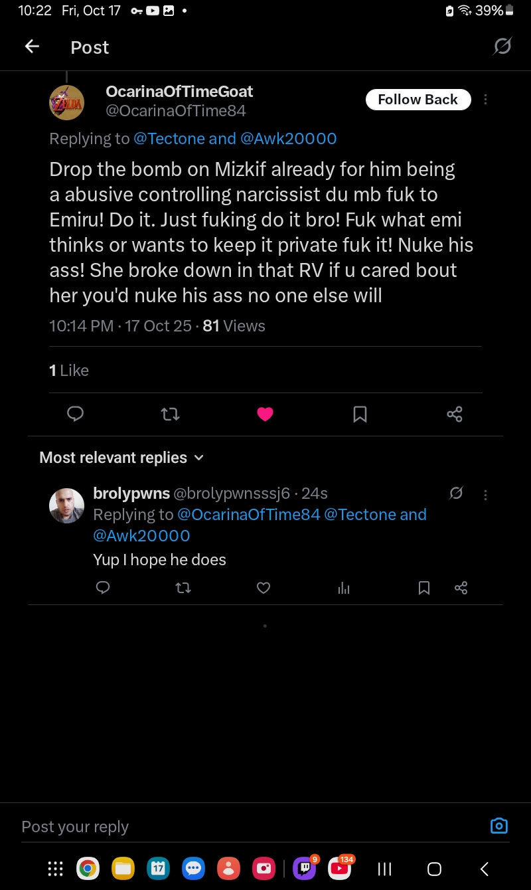Repost OcarinaOfTimeGoat's post
Viewport: 531px width, 890px height.
click(171, 414)
